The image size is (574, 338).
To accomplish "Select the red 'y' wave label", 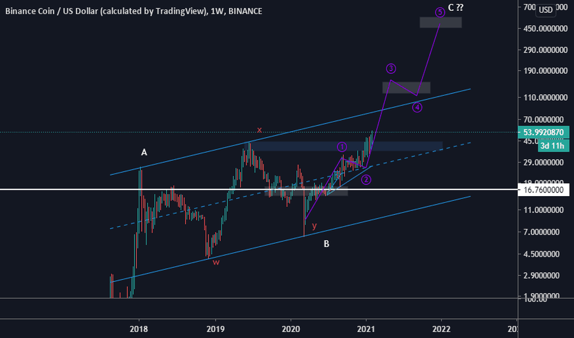I will 314,226.
